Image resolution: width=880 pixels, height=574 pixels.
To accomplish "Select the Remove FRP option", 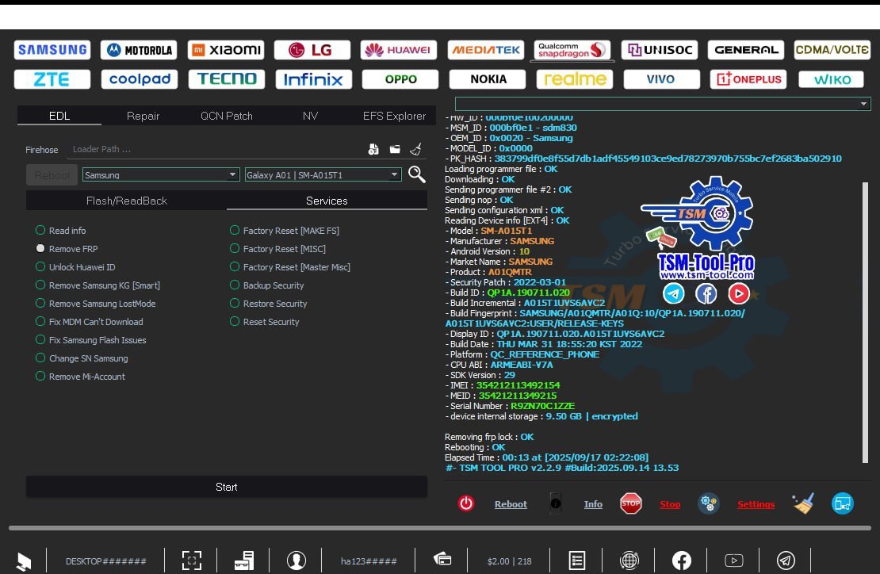I will (x=67, y=249).
